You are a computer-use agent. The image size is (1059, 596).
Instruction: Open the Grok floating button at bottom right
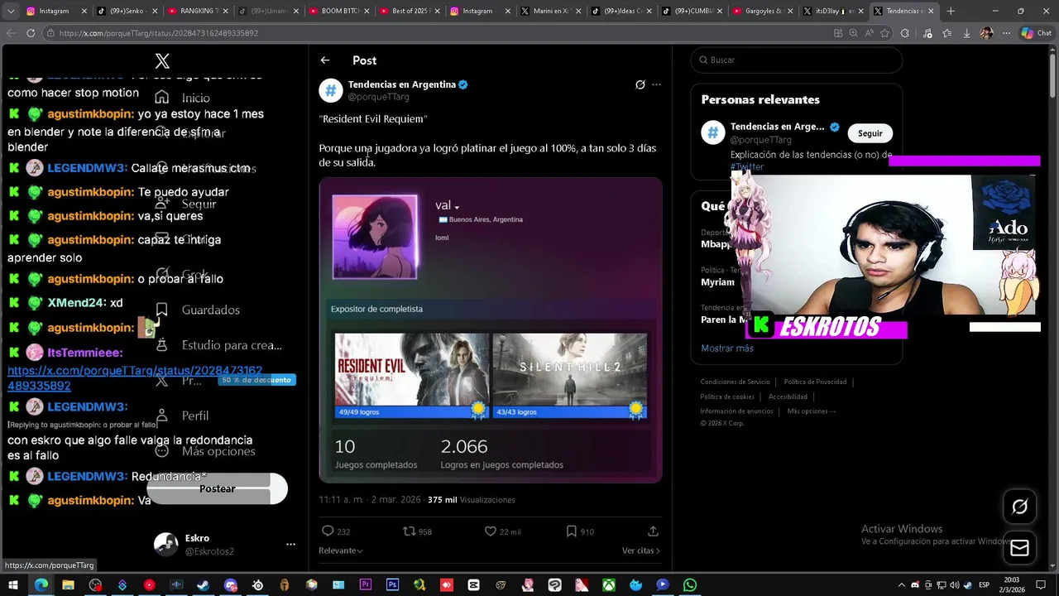pyautogui.click(x=1019, y=507)
